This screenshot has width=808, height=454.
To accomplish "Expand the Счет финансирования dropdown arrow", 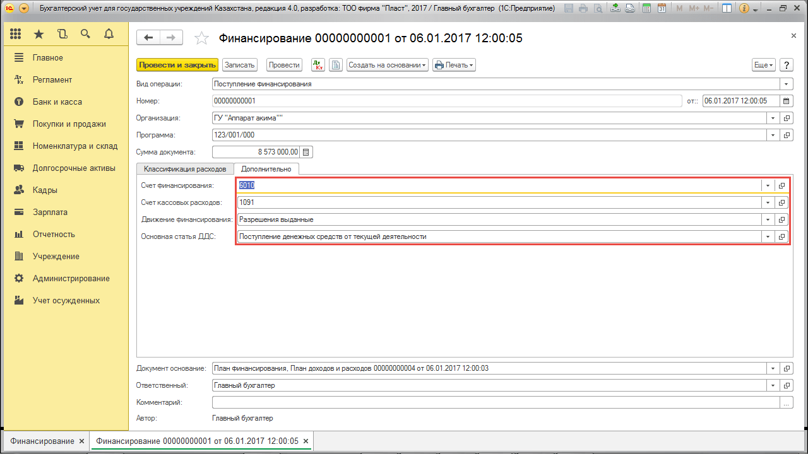I will 768,186.
